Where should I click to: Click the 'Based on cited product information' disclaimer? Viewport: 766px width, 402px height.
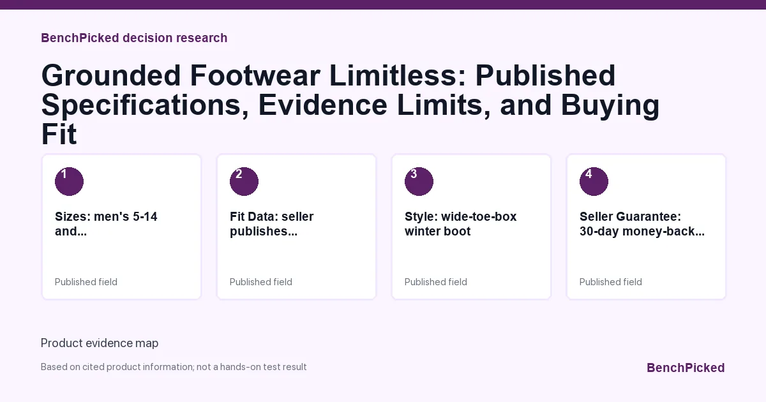pos(174,367)
